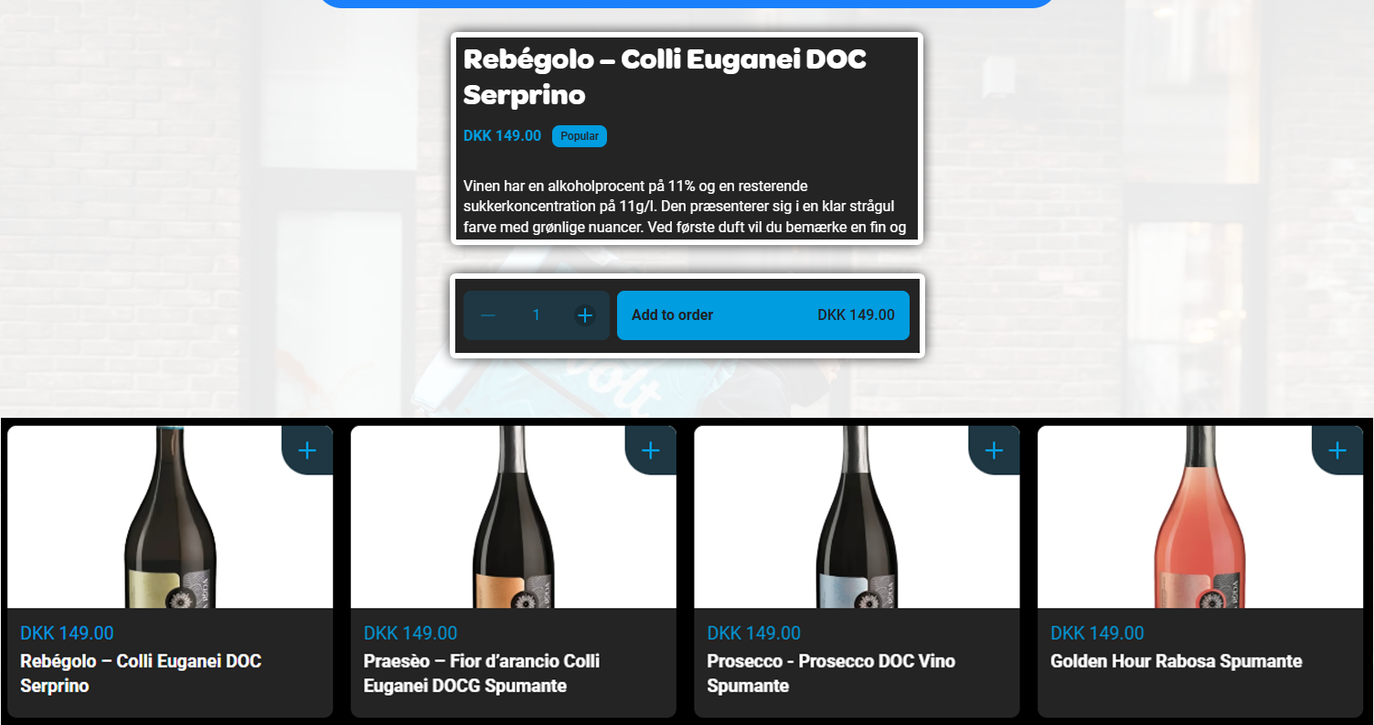
Task: Click the Rebégolo product heading
Action: coord(665,77)
